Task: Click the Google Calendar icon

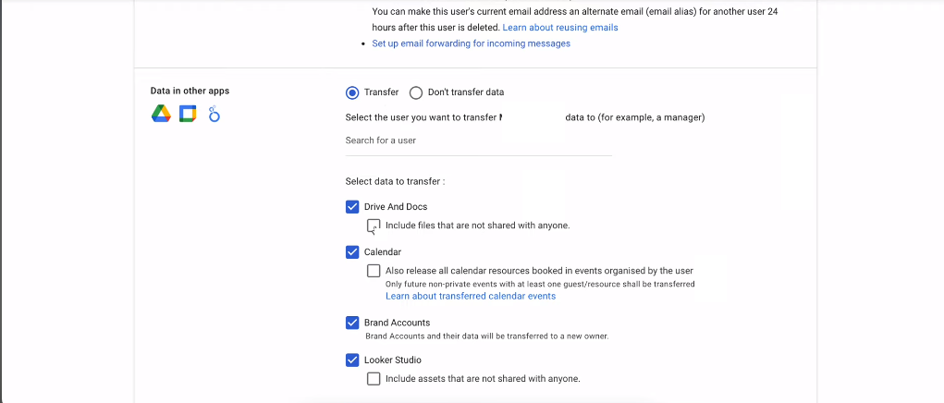Action: [188, 113]
